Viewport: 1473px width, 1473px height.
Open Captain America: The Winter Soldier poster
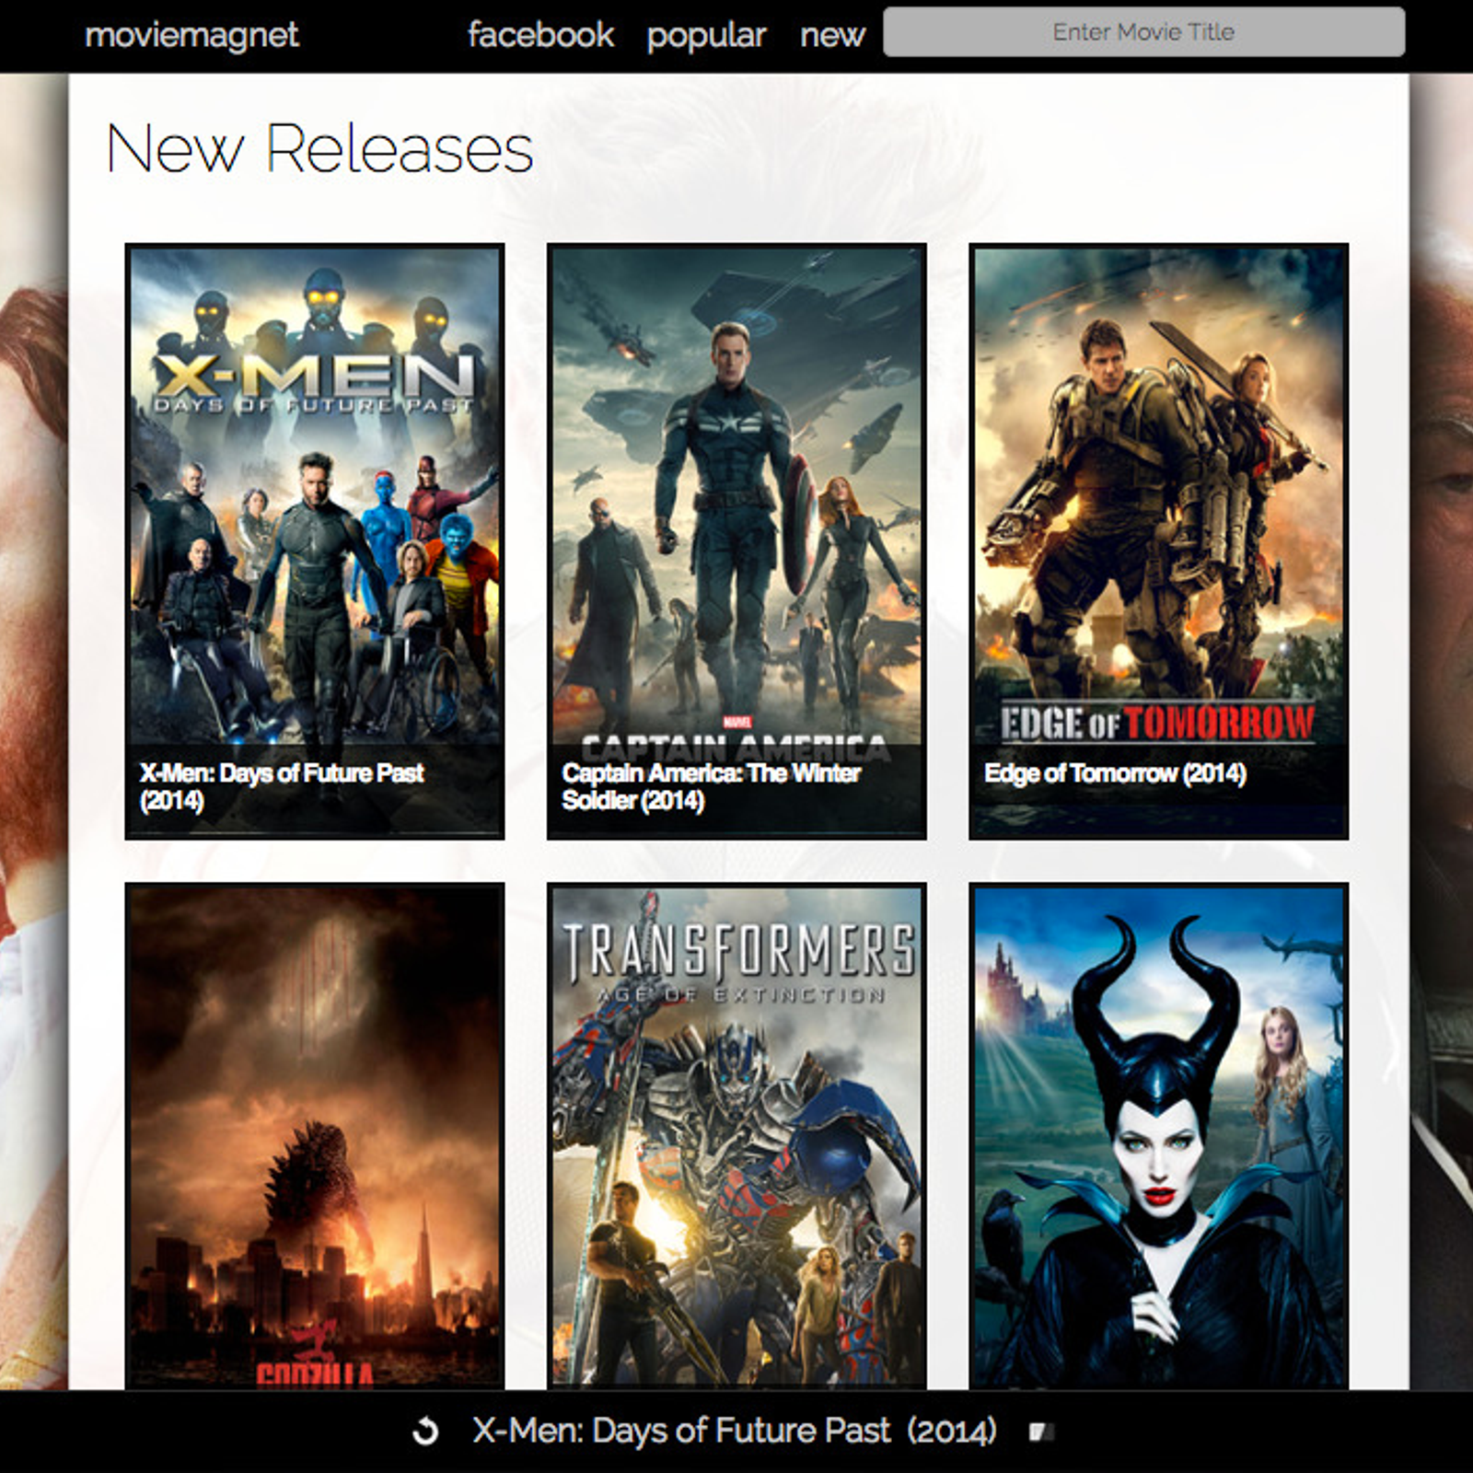pyautogui.click(x=736, y=541)
